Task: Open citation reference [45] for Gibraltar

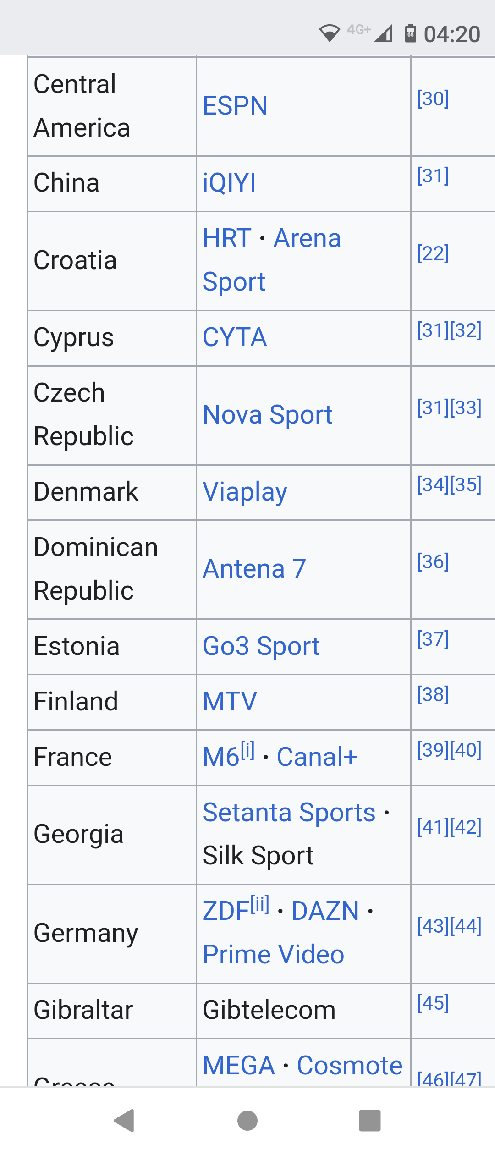Action: (x=433, y=1003)
